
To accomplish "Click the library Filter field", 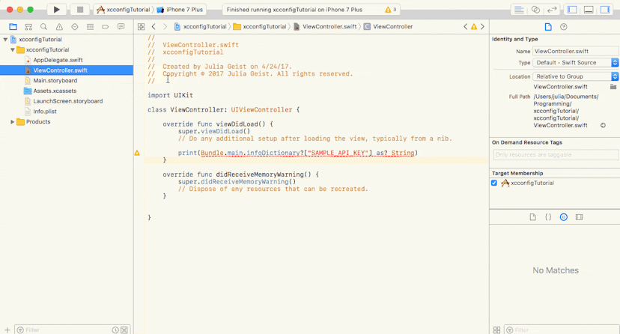I will pyautogui.click(x=562, y=330).
